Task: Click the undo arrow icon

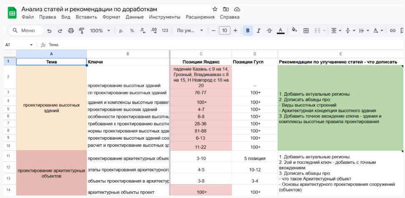Action: [x=50, y=30]
